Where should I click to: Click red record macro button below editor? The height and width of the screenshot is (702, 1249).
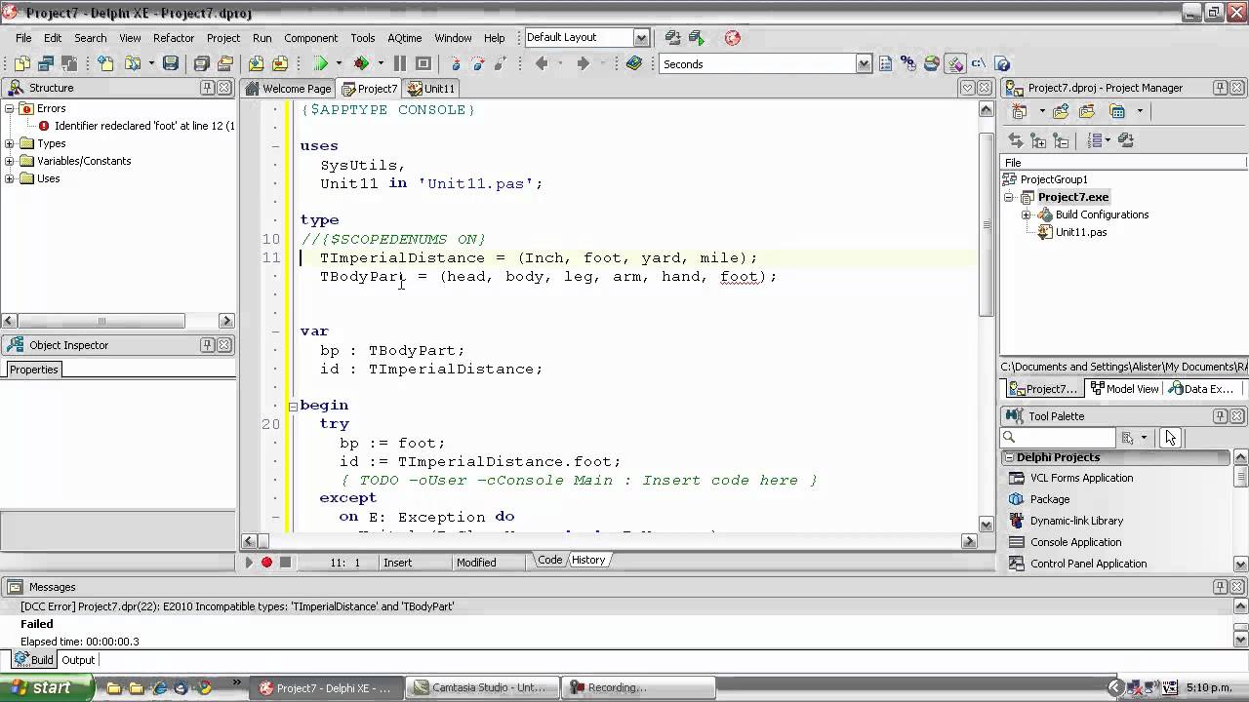click(x=266, y=562)
